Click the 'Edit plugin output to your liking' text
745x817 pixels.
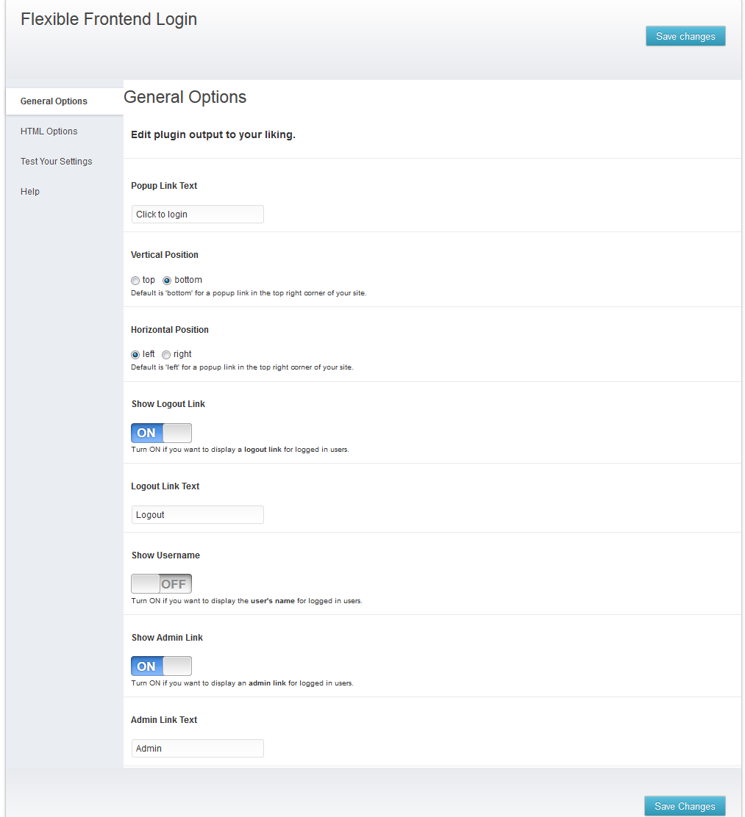click(x=213, y=134)
